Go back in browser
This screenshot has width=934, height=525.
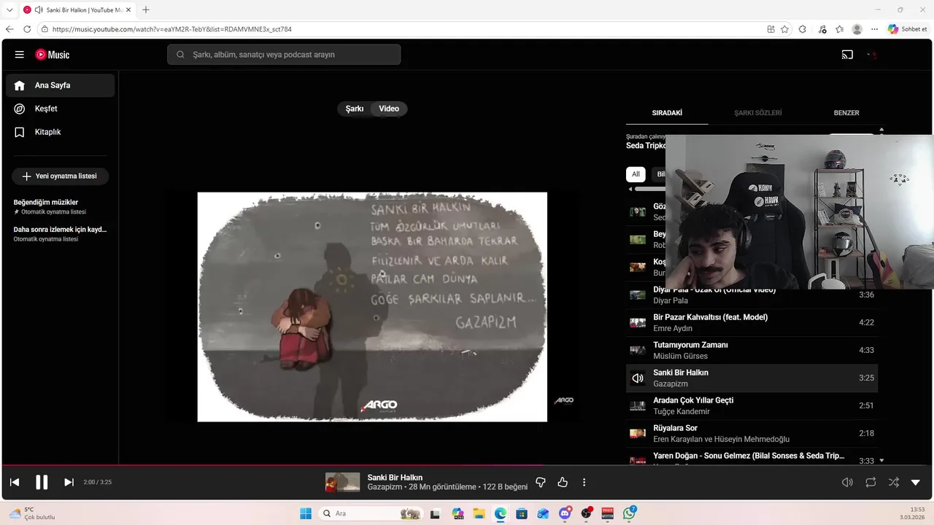click(9, 29)
